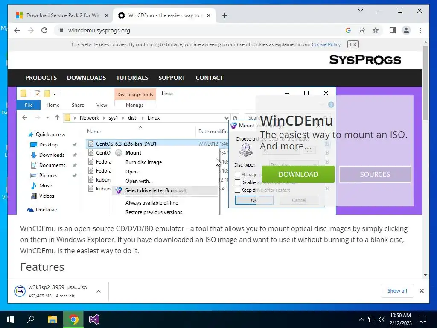Open the Chrome profile avatar menu
This screenshot has width=437, height=328.
(406, 30)
